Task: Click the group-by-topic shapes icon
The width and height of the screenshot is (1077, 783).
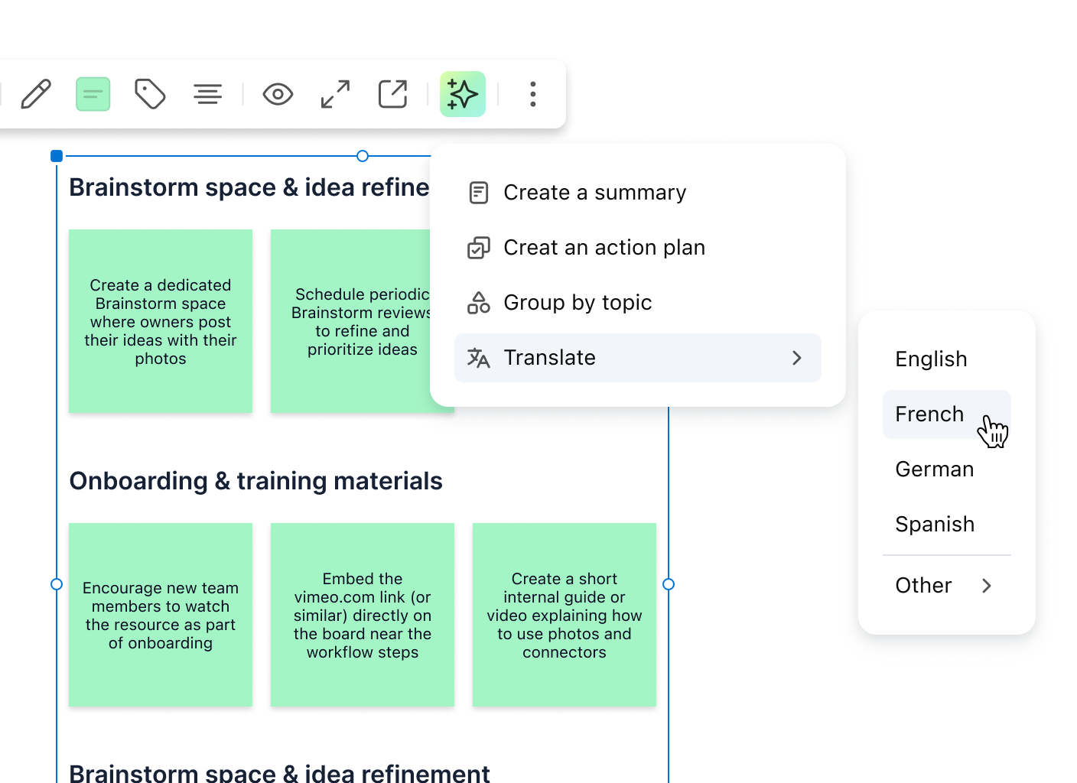Action: pos(479,303)
